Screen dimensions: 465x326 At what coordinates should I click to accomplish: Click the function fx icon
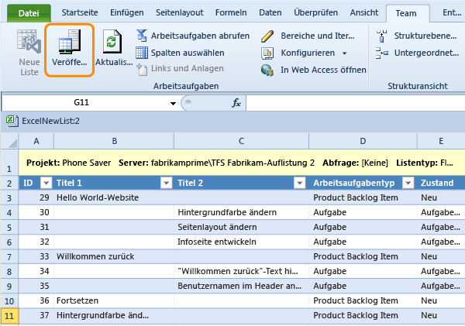coord(237,103)
